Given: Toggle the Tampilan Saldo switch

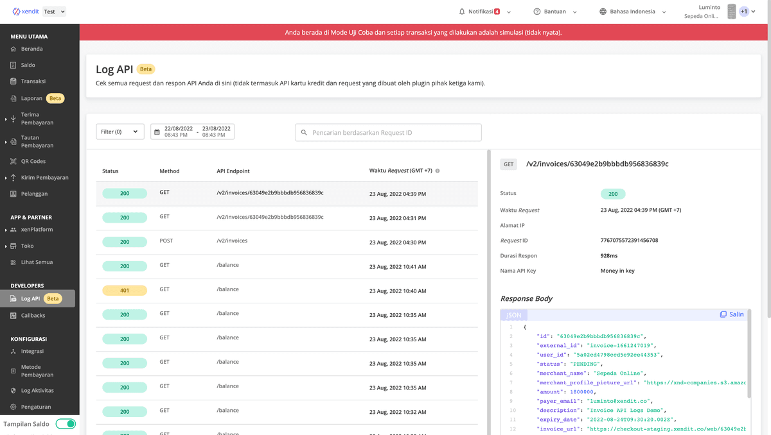Looking at the screenshot, I should tap(66, 424).
